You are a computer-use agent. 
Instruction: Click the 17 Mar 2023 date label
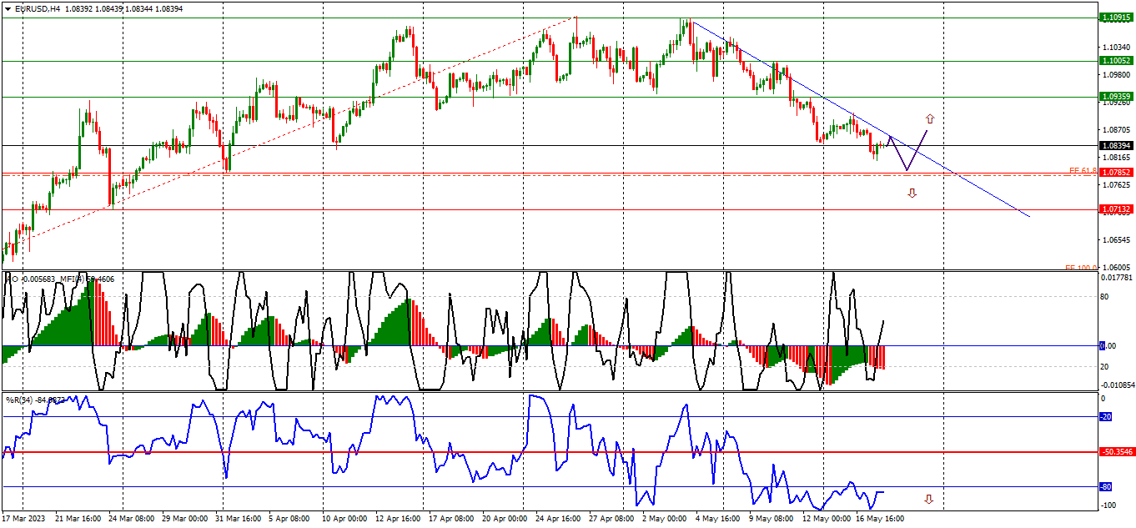[x=26, y=518]
